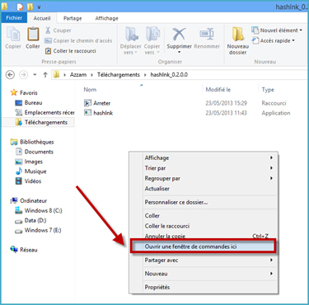Image resolution: width=309 pixels, height=305 pixels.
Task: Open the recent locations dropdown arrow
Action: (35, 74)
